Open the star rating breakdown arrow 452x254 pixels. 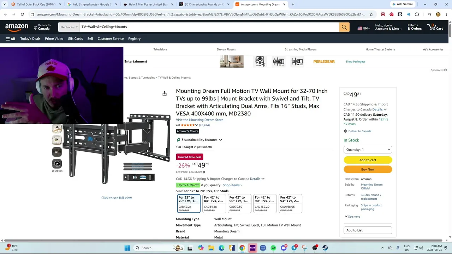pyautogui.click(x=197, y=125)
